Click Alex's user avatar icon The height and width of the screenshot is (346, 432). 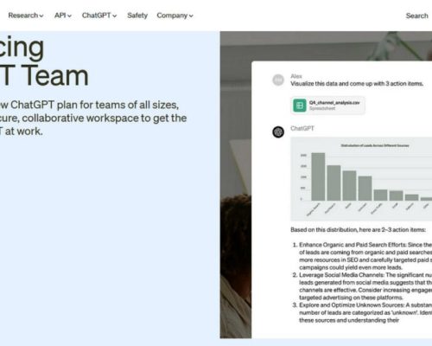[278, 80]
